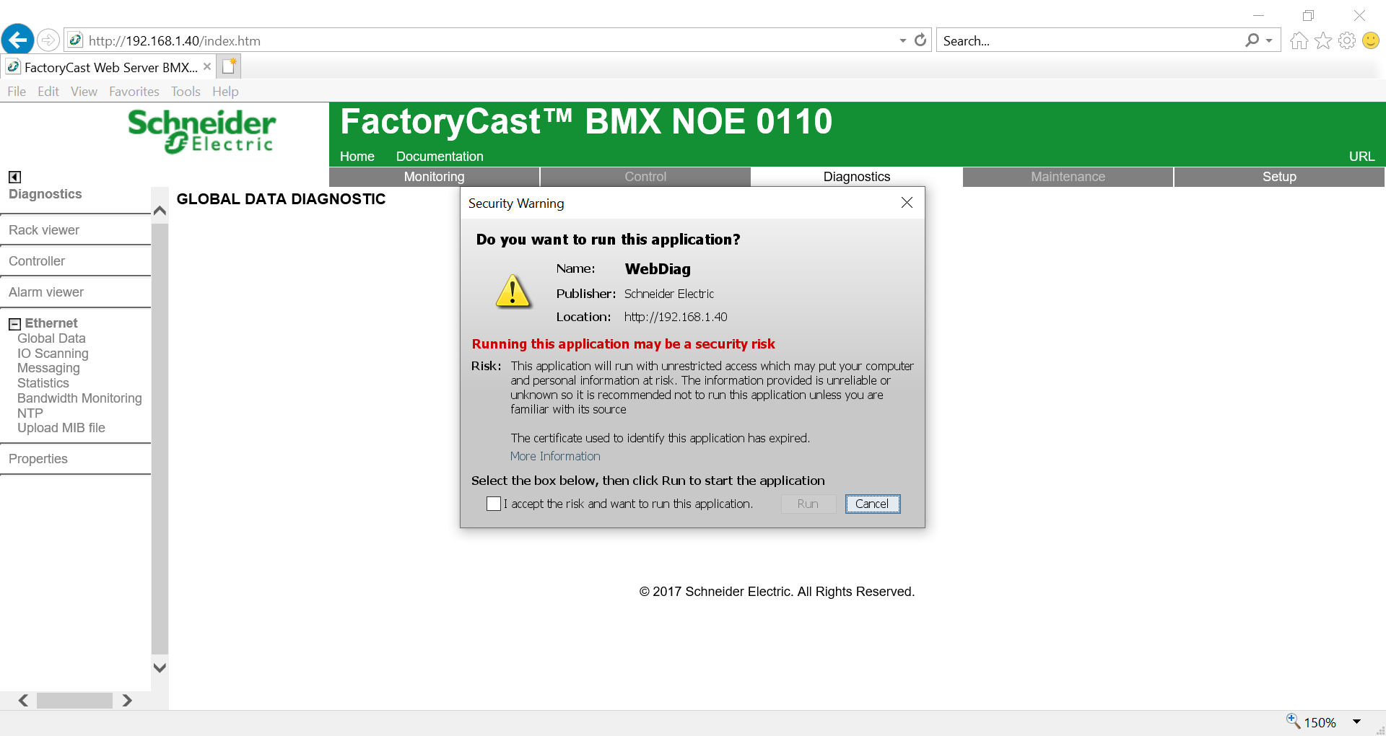
Task: Close the Security Warning dialog
Action: (907, 203)
